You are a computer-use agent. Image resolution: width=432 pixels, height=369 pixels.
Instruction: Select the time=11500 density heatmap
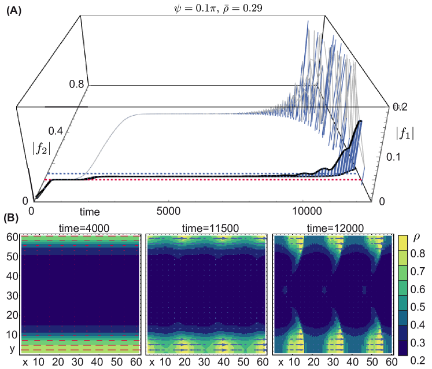206,294
